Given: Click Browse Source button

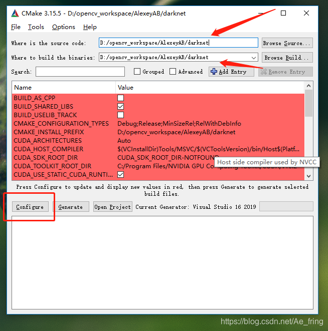Looking at the screenshot, I should coord(287,43).
